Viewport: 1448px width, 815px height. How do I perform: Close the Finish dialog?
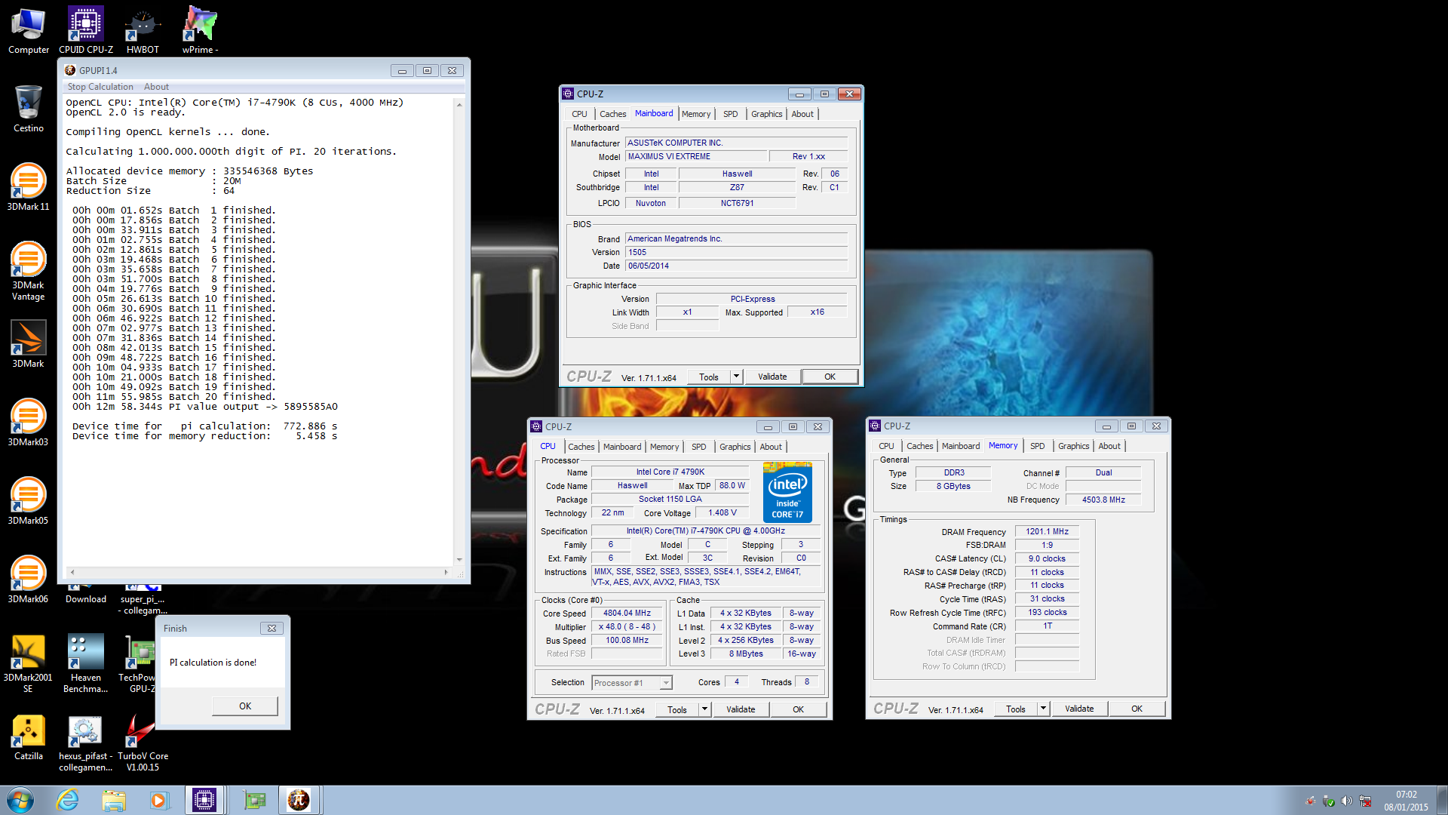click(x=271, y=628)
